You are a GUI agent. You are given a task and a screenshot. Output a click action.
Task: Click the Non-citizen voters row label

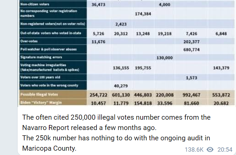[35, 4]
